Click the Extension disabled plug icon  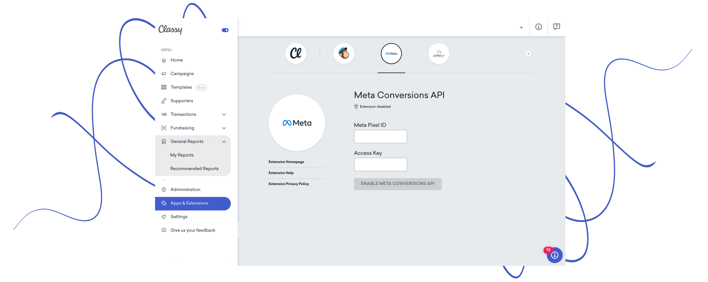pyautogui.click(x=356, y=107)
